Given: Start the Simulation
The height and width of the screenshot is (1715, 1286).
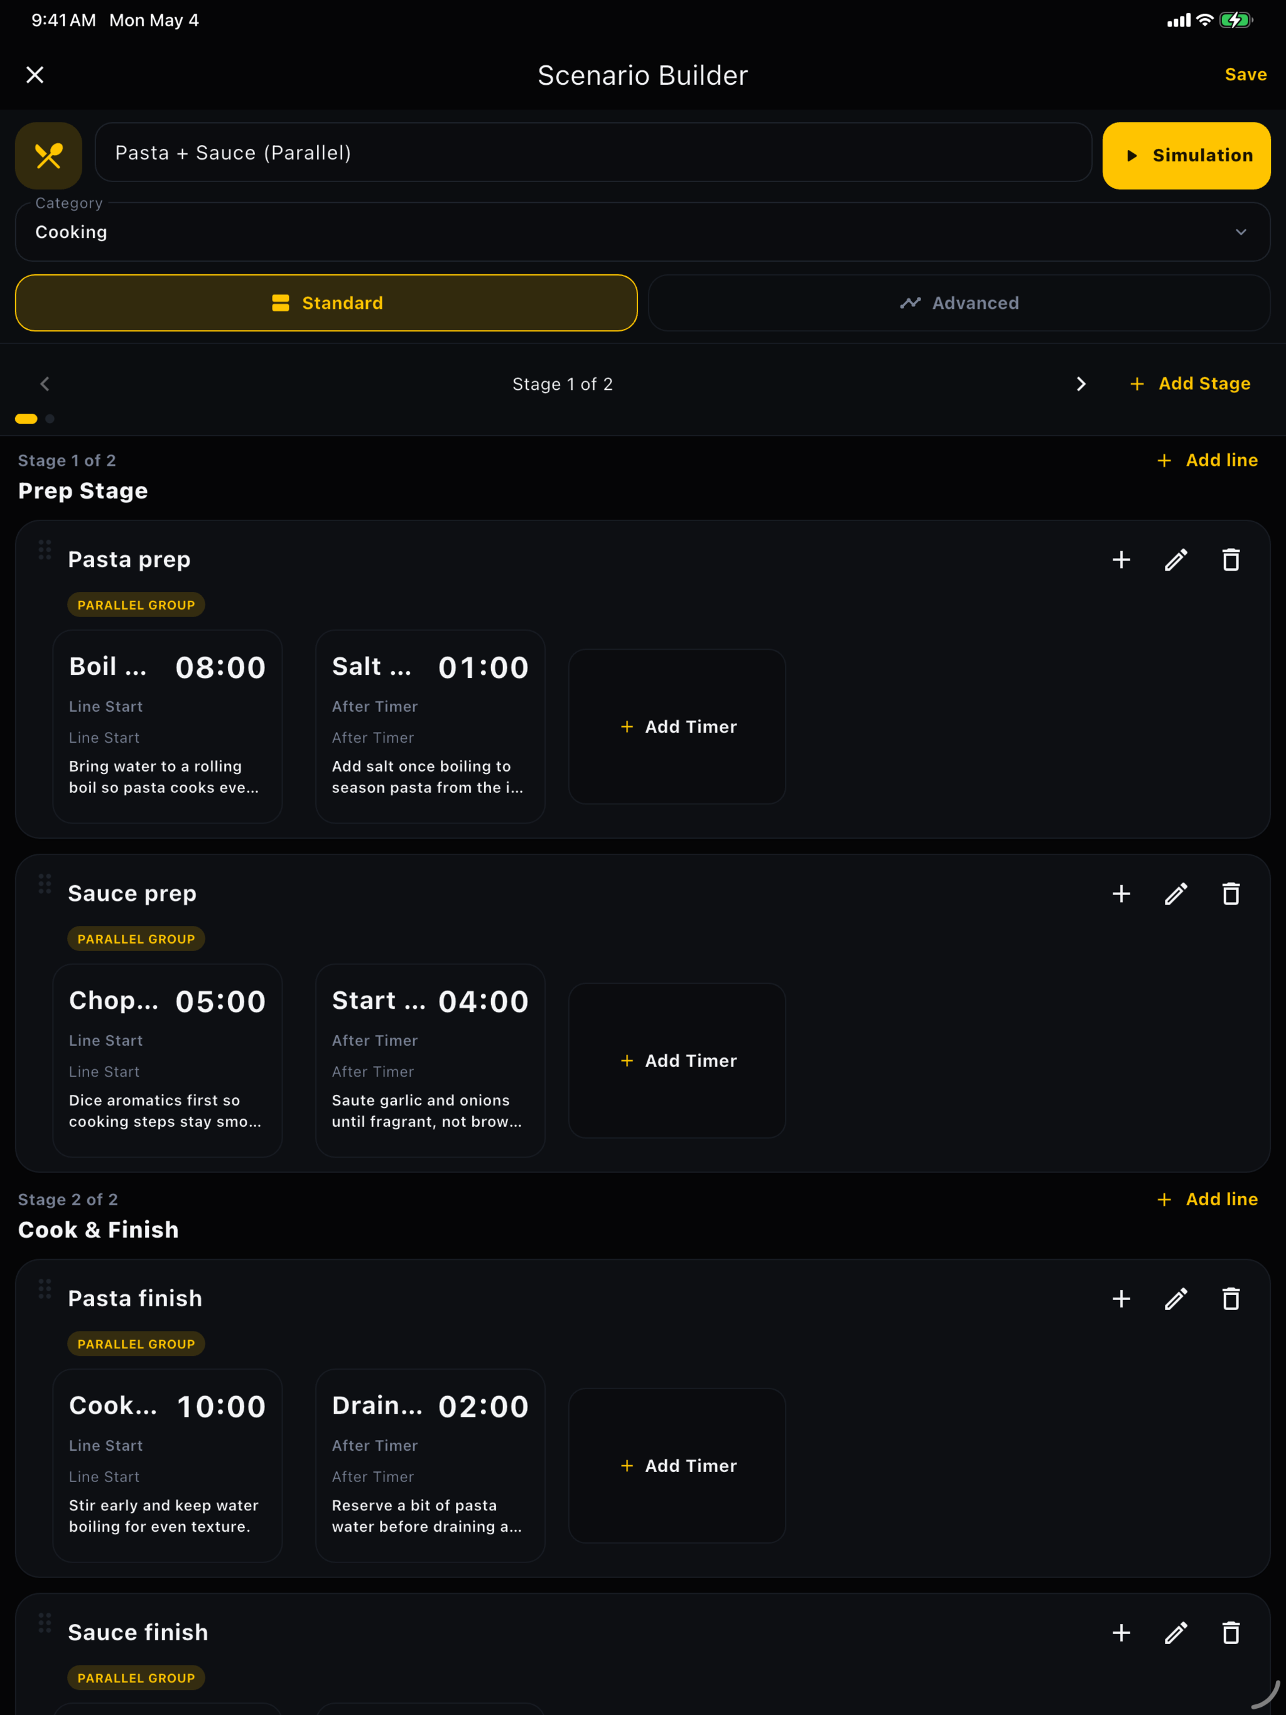Looking at the screenshot, I should 1186,155.
